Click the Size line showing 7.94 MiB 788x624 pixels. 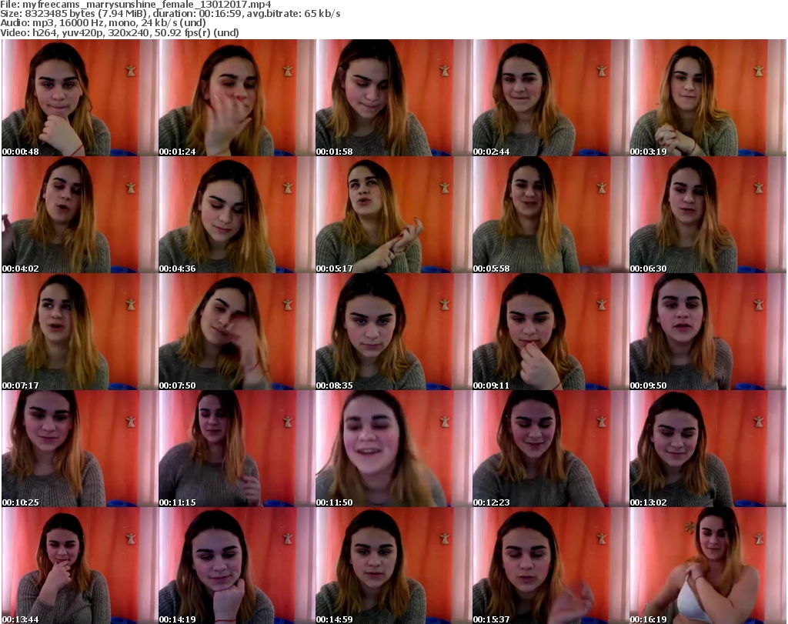point(170,14)
